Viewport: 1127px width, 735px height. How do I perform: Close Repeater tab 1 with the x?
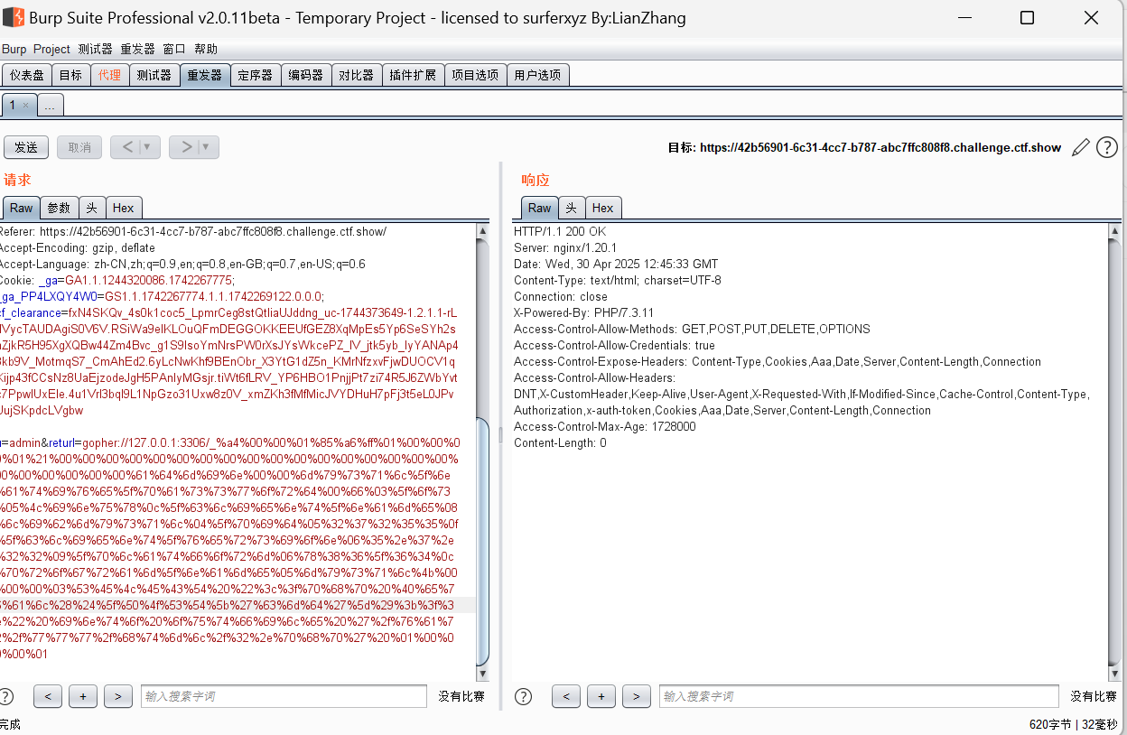(25, 106)
